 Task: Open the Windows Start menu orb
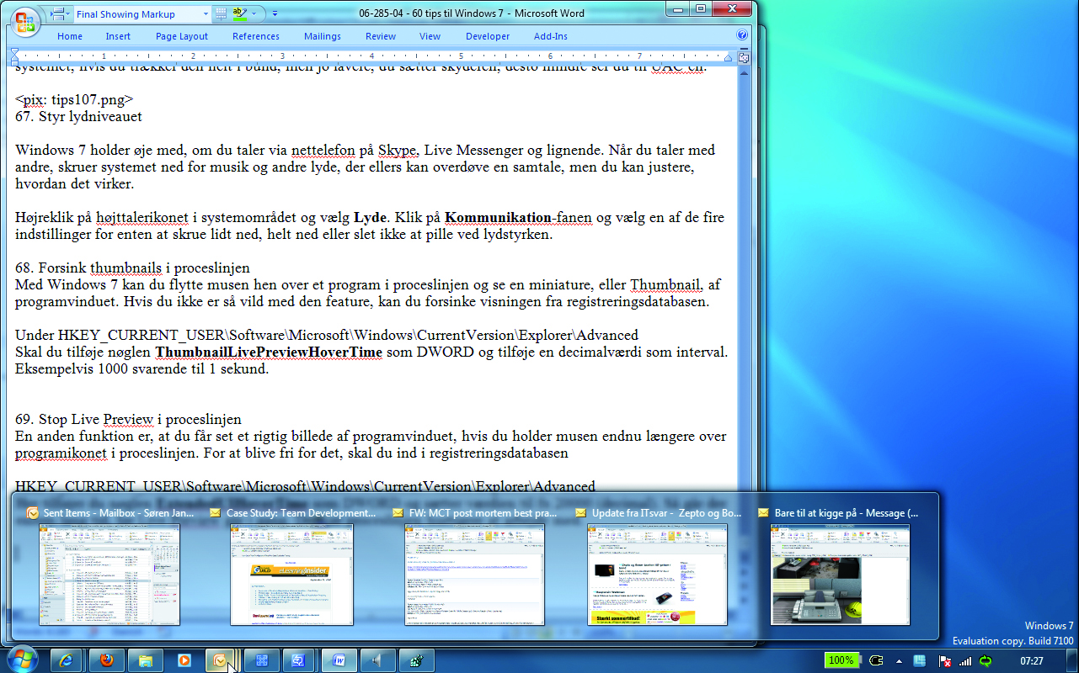23,658
